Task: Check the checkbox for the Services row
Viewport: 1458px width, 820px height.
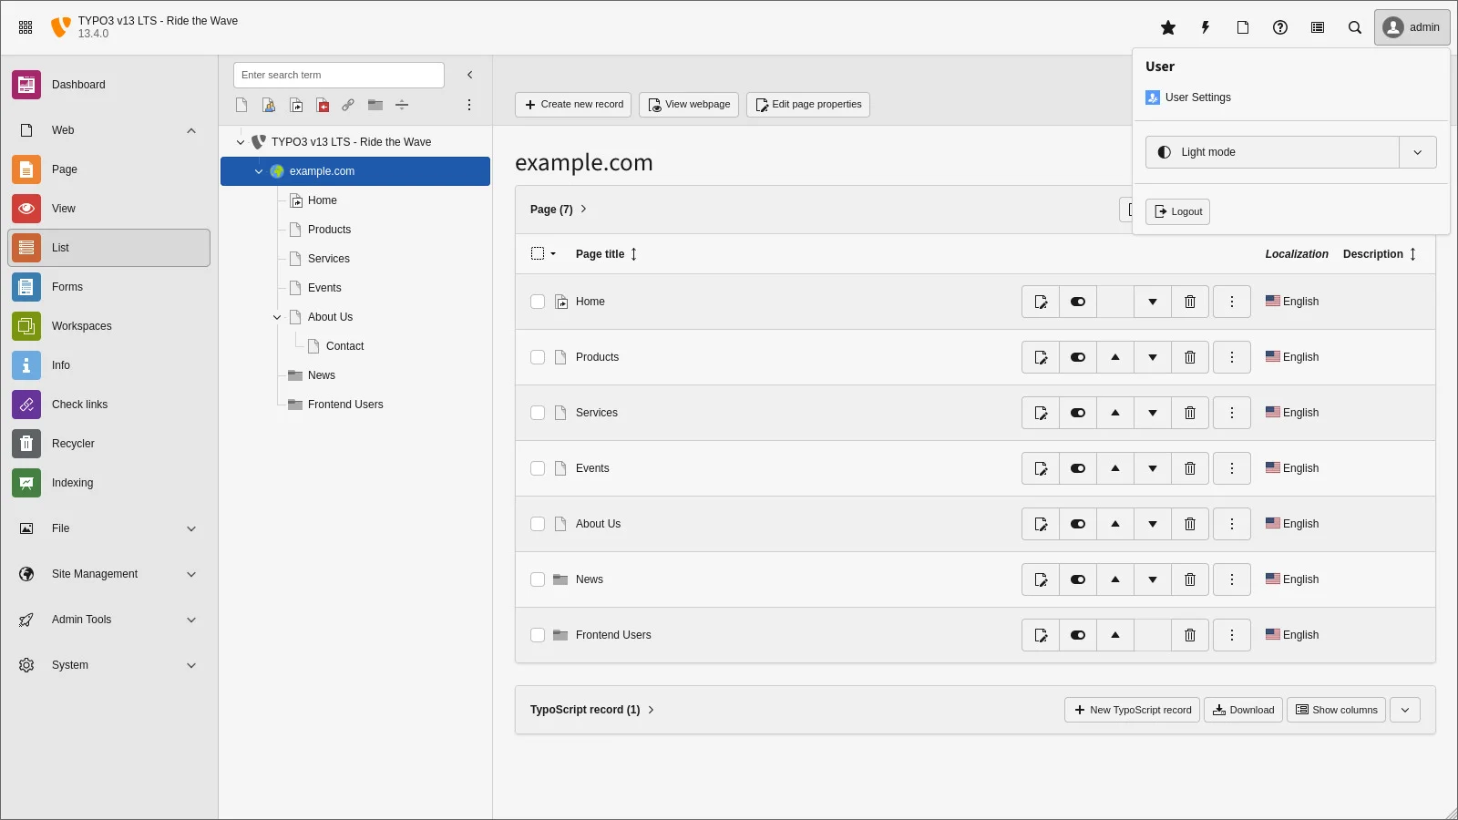Action: 538,413
